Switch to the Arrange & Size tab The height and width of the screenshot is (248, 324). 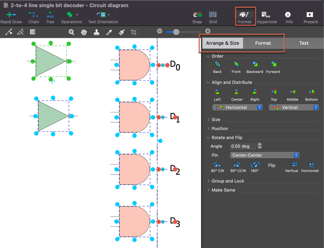[223, 43]
